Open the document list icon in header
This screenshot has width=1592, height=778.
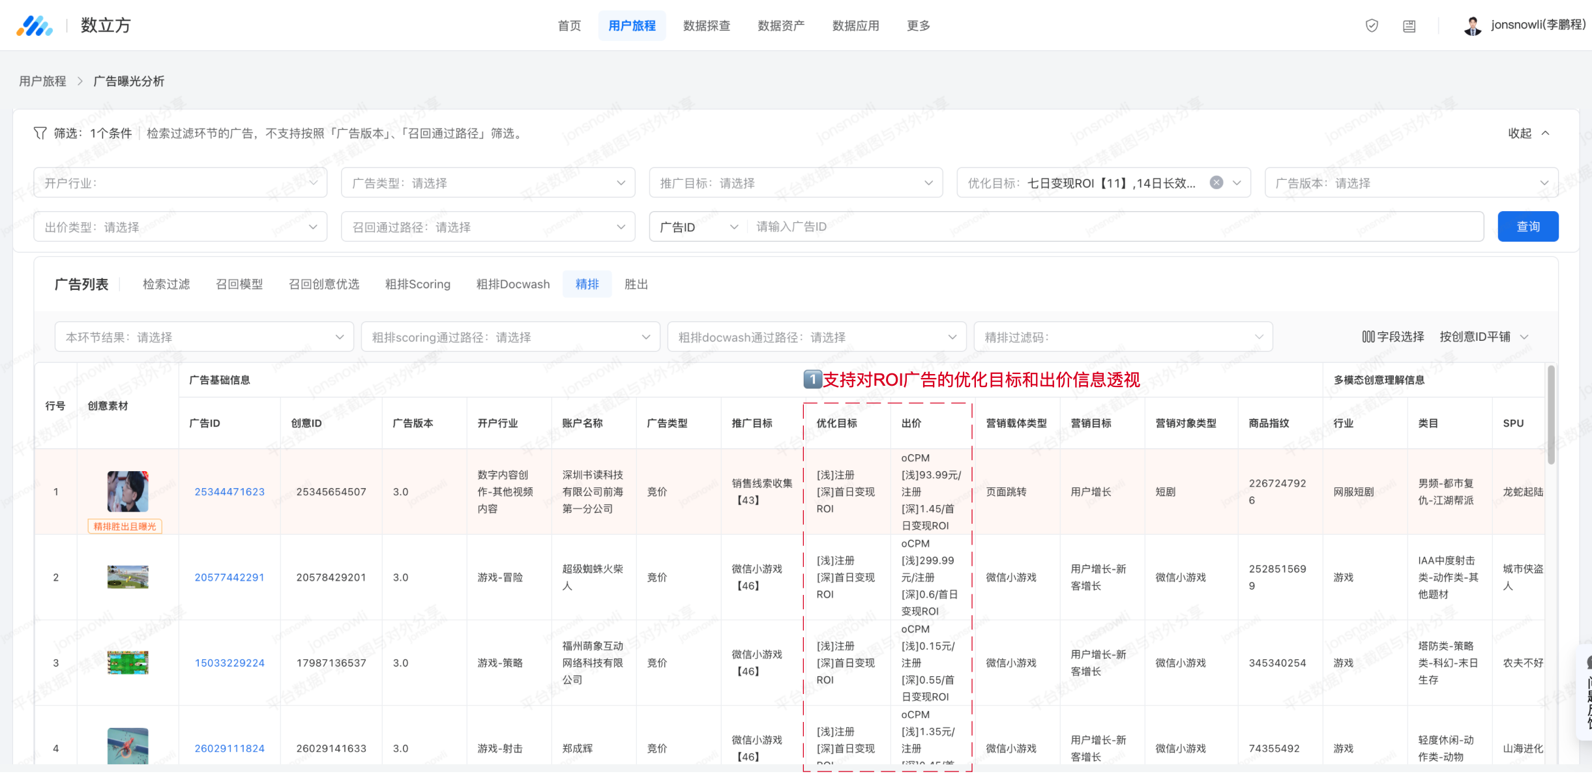[x=1409, y=26]
